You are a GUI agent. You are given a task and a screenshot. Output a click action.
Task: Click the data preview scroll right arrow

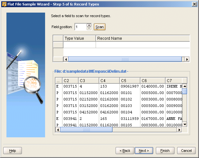(179, 130)
